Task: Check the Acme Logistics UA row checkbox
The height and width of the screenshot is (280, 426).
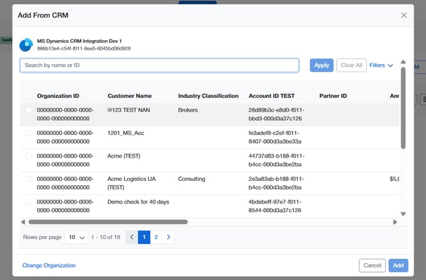Action: [28, 179]
